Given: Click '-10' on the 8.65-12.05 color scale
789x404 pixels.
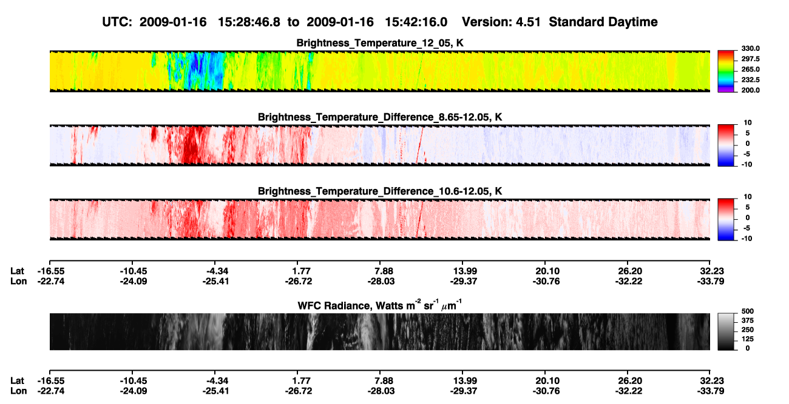Looking at the screenshot, I should [747, 164].
